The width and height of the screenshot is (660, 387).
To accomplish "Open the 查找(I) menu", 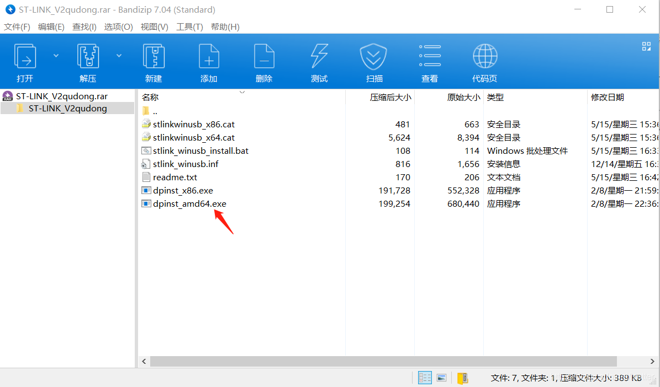I will (84, 27).
